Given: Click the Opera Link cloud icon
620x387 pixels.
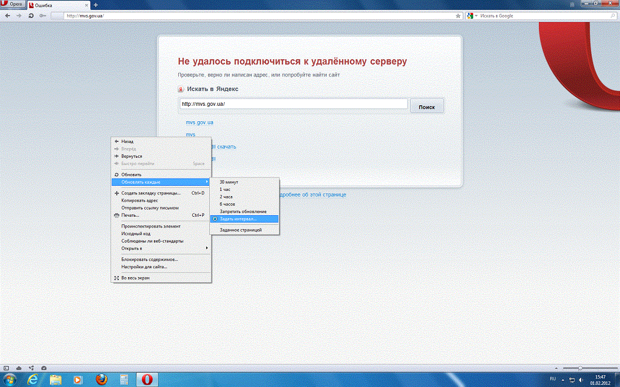Looking at the screenshot, I should [19, 368].
